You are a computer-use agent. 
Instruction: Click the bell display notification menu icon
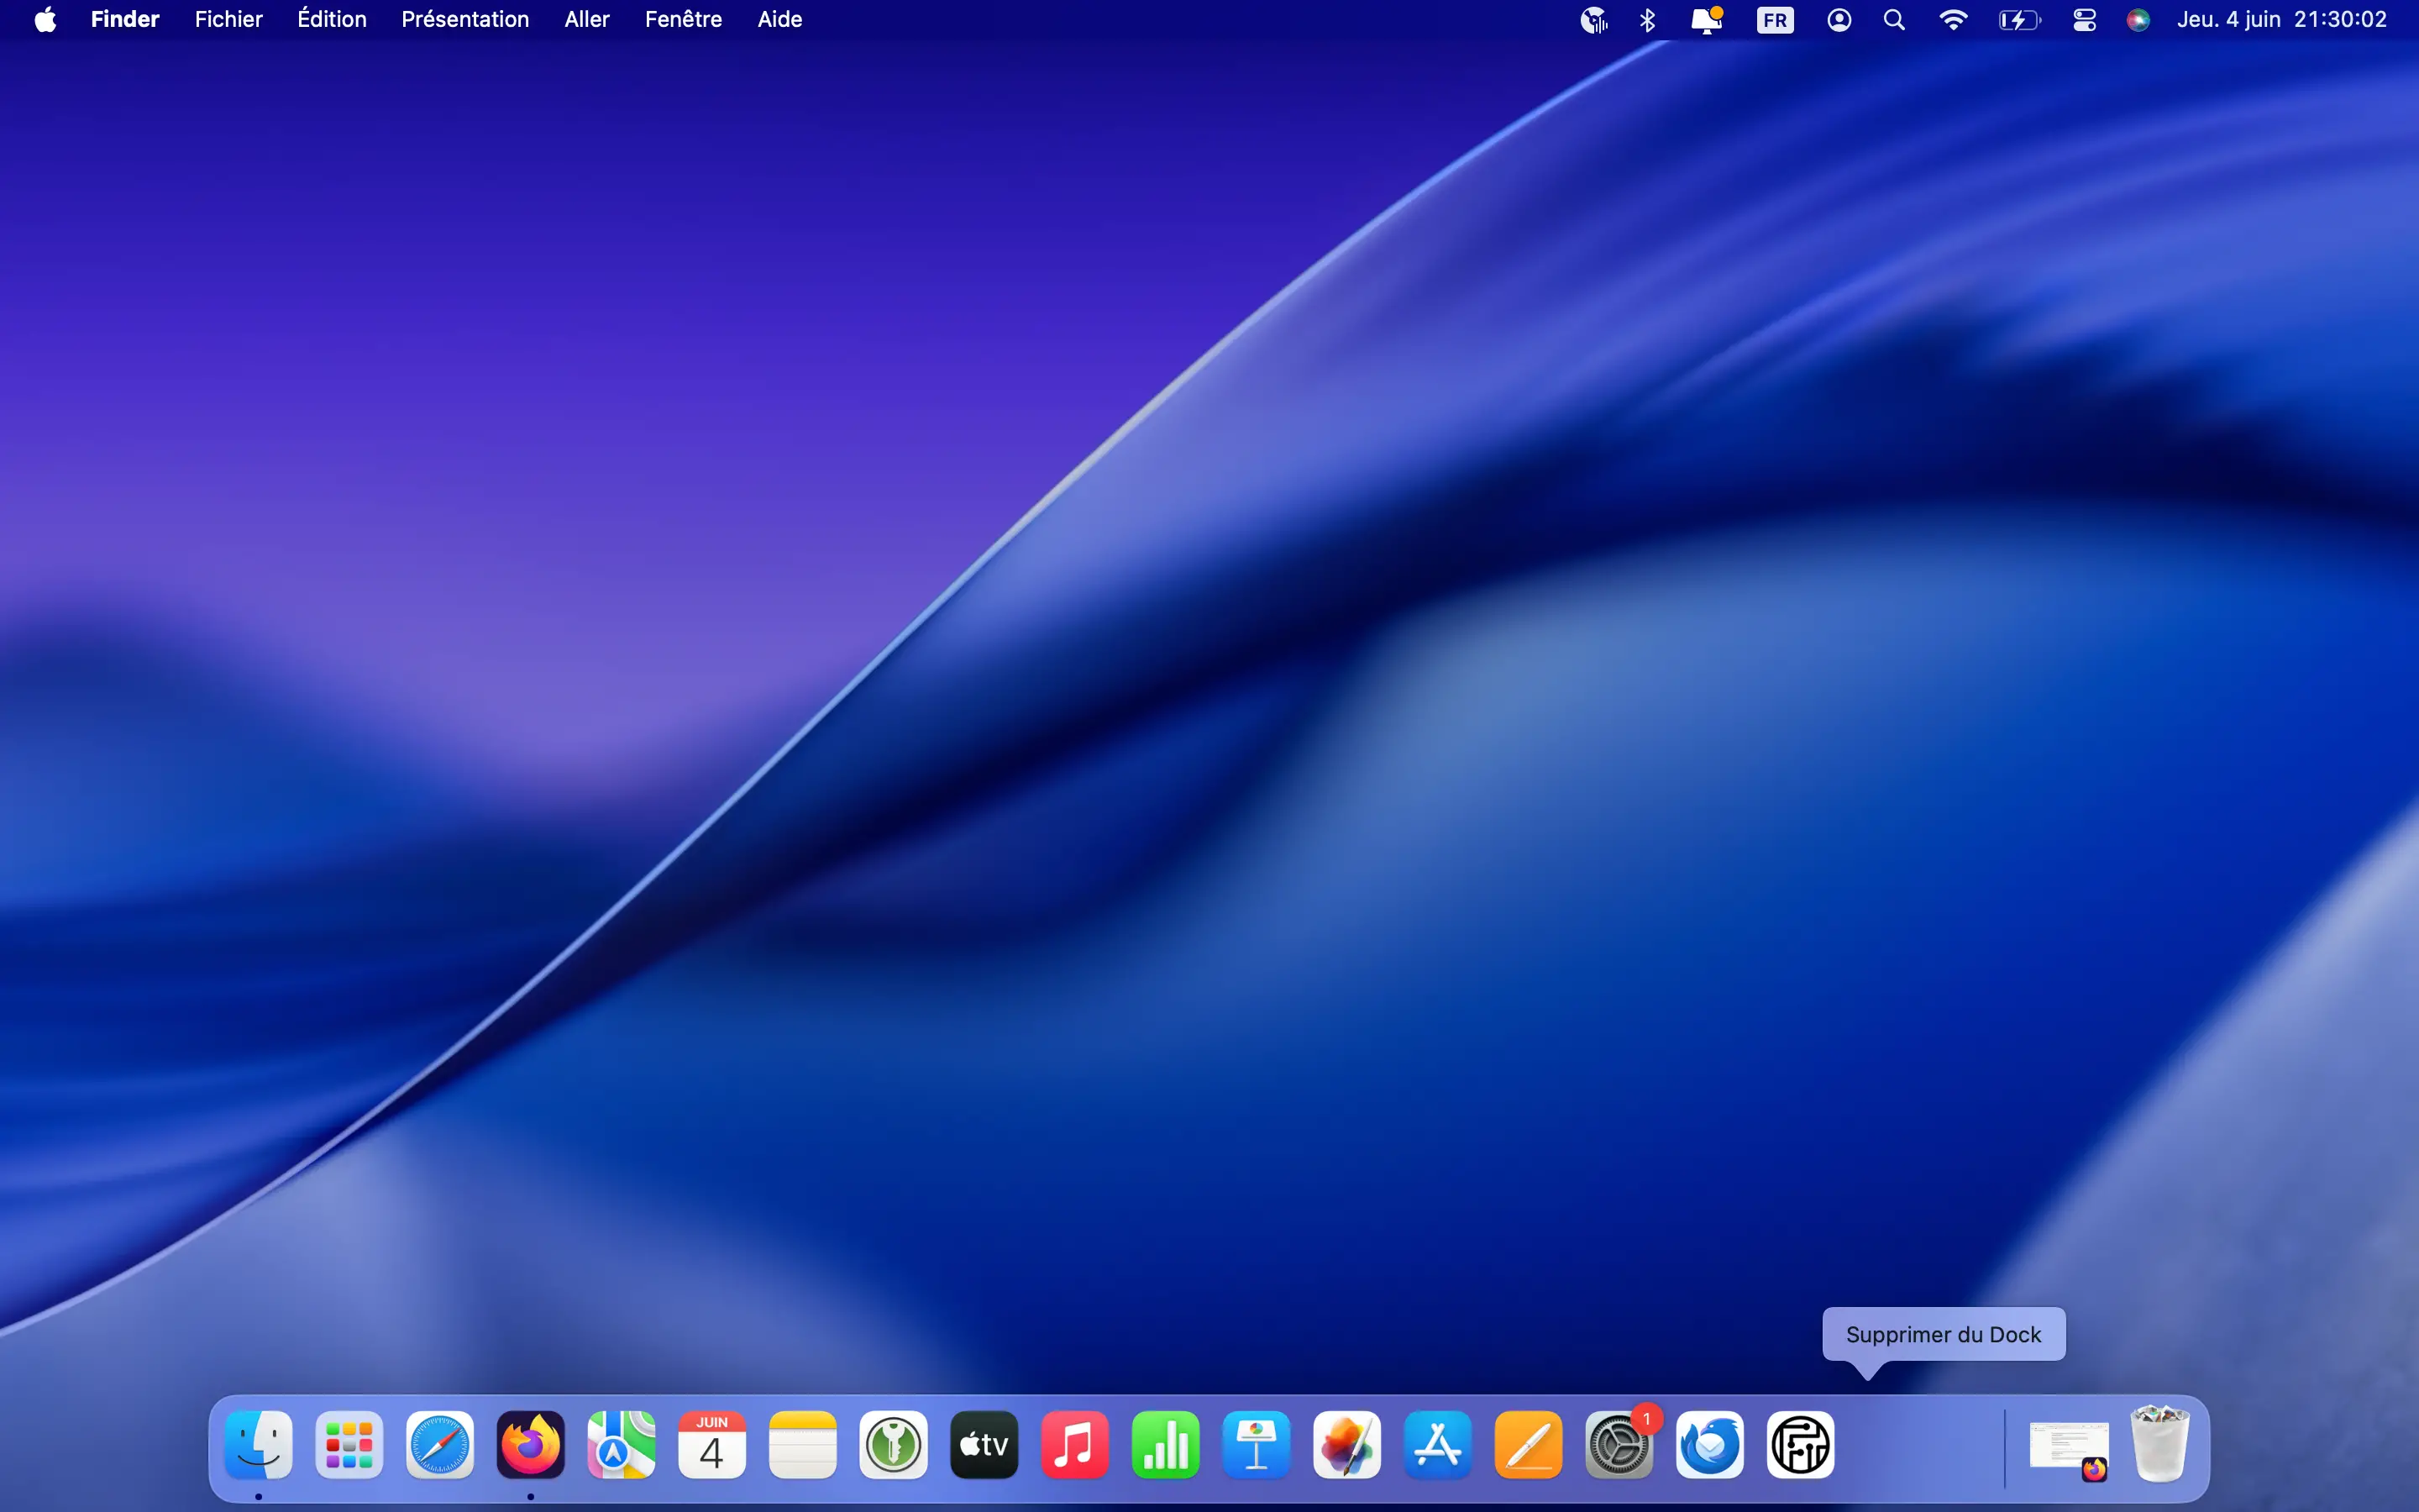pos(1706,20)
